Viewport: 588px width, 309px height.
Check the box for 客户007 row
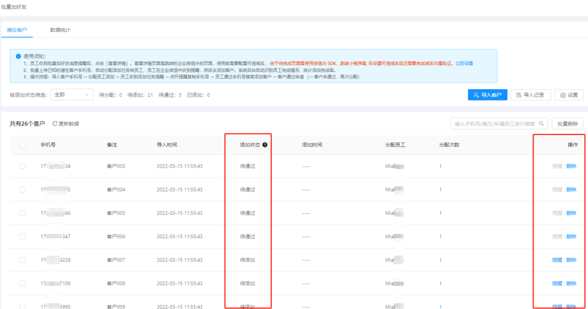coord(22,260)
